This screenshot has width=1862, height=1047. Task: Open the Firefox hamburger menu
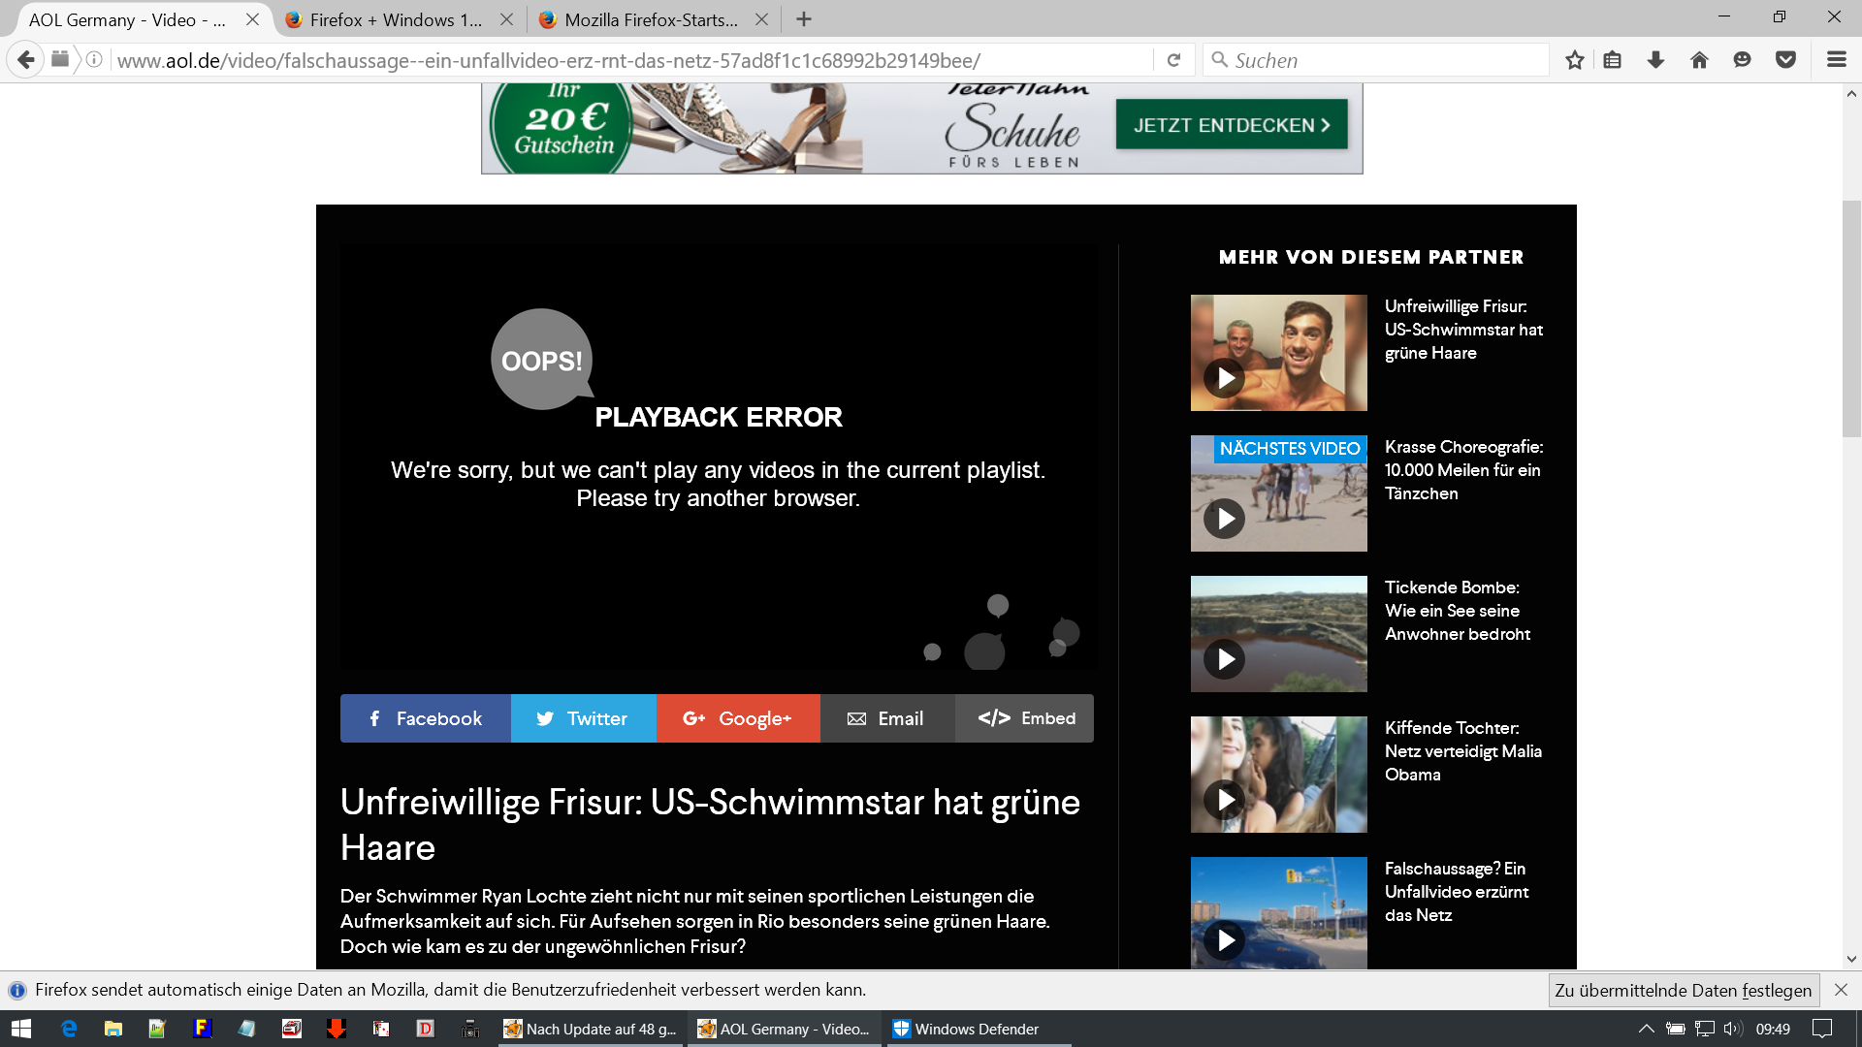(x=1836, y=60)
